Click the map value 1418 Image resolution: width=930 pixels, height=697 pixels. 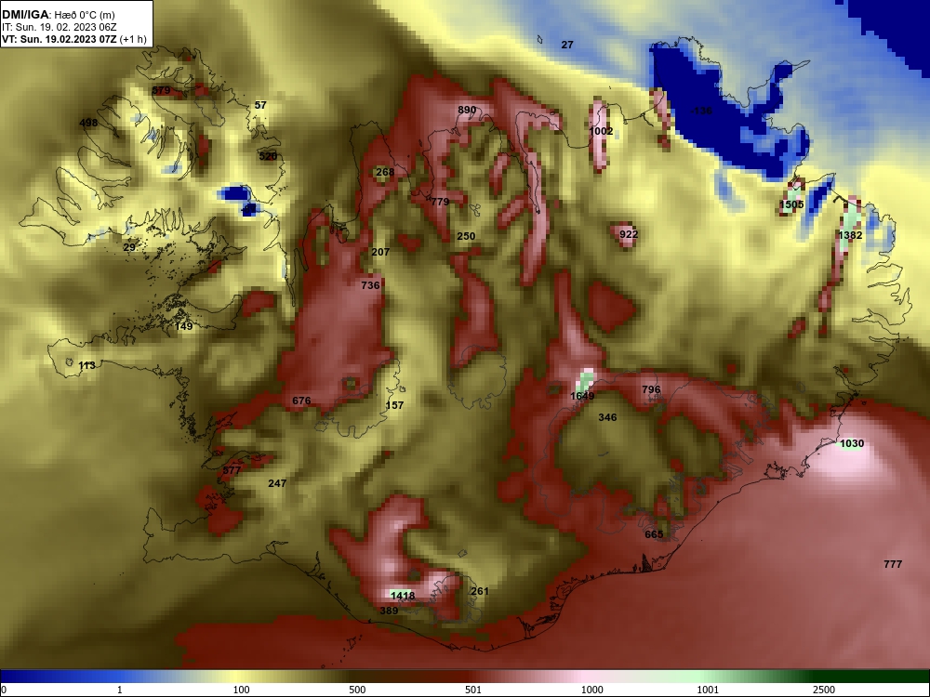403,596
